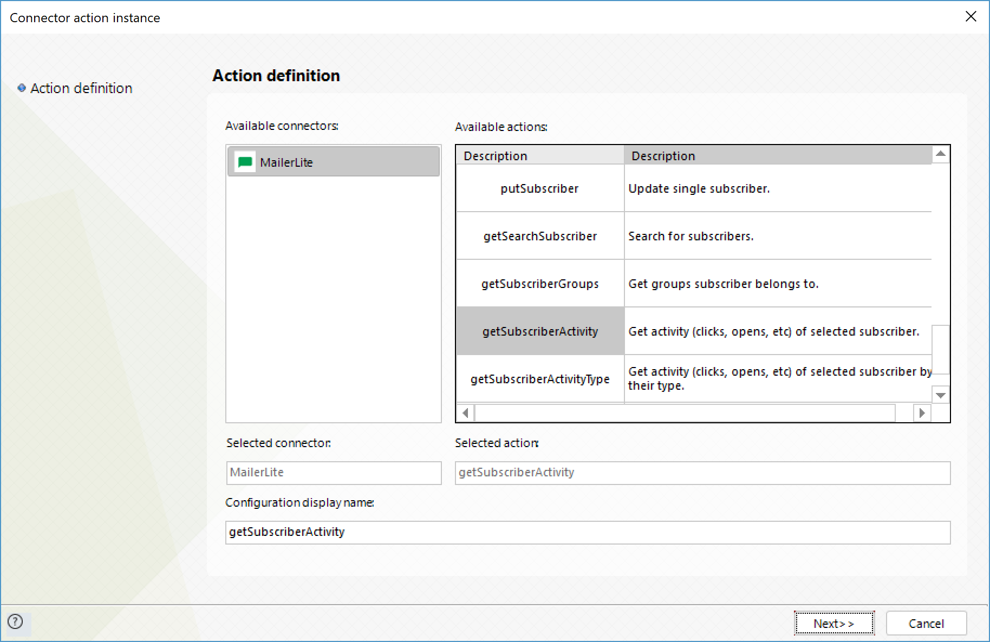Click activity by type description cell
Screen dimensions: 990x642
click(x=778, y=379)
